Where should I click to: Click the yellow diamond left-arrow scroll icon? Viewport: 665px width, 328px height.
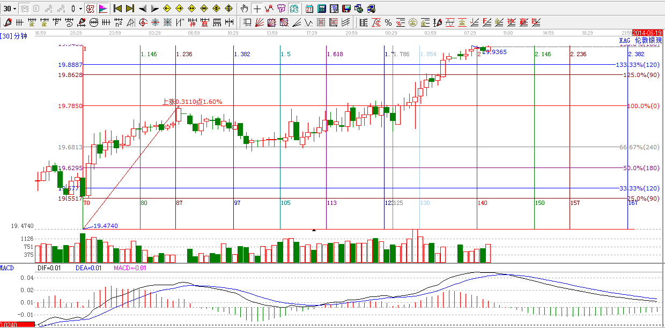tap(167, 9)
